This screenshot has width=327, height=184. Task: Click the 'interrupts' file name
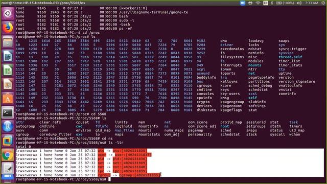pos(231,65)
